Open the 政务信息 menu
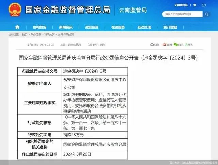 (x=92, y=27)
